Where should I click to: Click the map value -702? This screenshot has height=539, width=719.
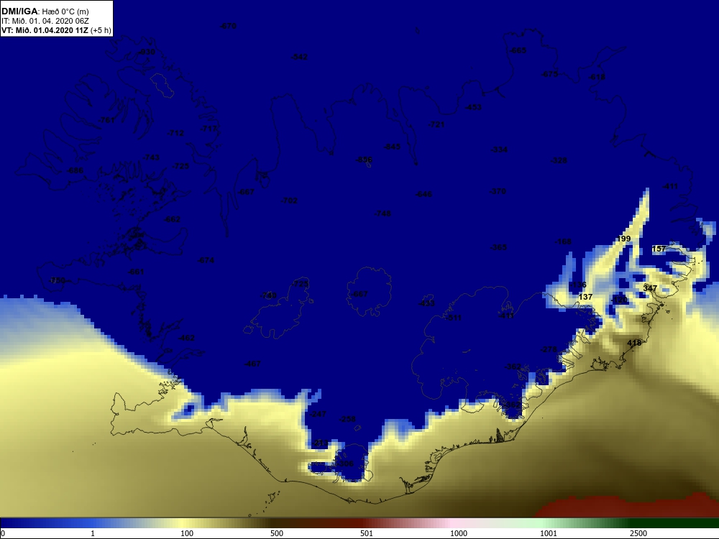pyautogui.click(x=289, y=201)
